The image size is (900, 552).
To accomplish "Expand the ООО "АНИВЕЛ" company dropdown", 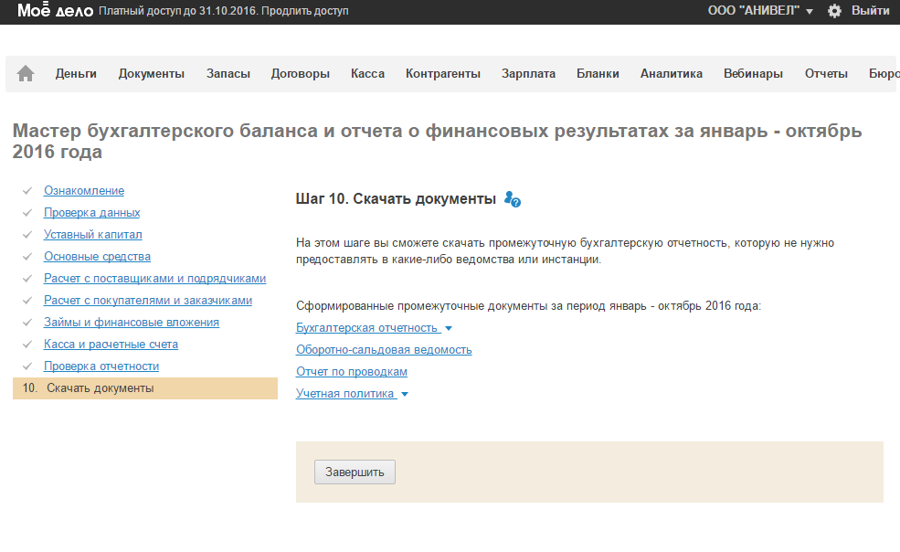I will click(759, 11).
